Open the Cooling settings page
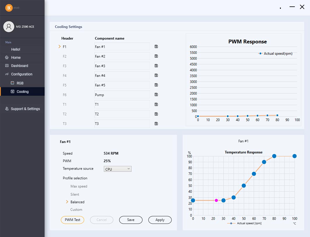Image resolution: width=310 pixels, height=237 pixels. pyautogui.click(x=22, y=91)
